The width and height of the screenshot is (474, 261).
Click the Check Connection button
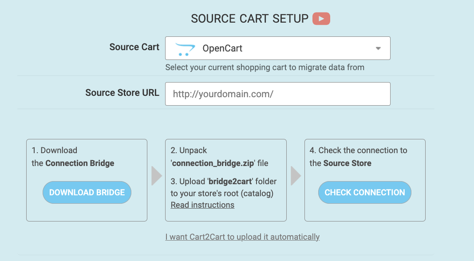pyautogui.click(x=364, y=192)
